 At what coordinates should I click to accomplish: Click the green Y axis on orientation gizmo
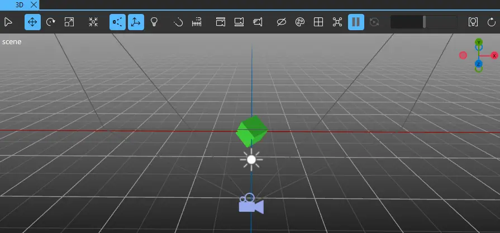(x=479, y=42)
